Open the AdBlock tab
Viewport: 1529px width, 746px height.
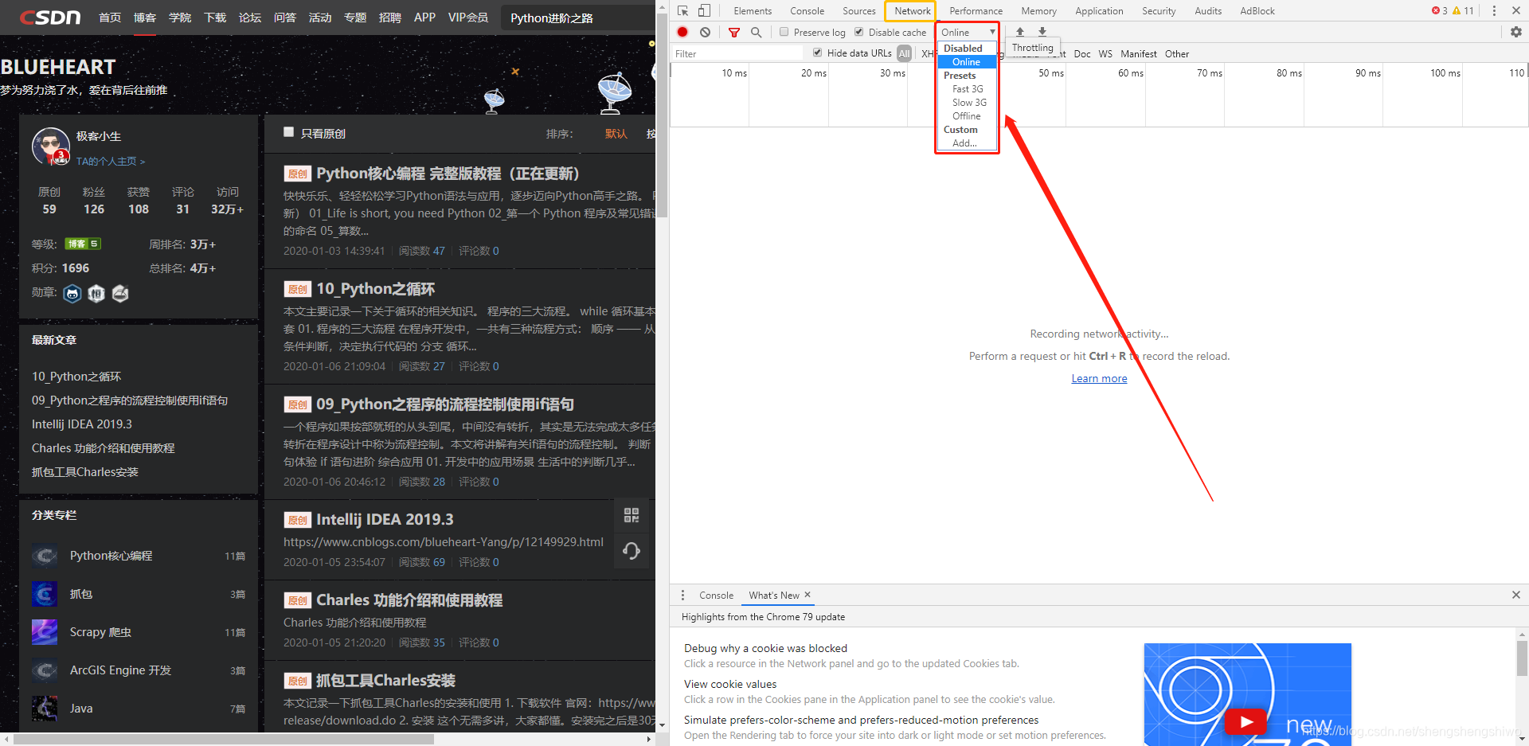[x=1257, y=11]
